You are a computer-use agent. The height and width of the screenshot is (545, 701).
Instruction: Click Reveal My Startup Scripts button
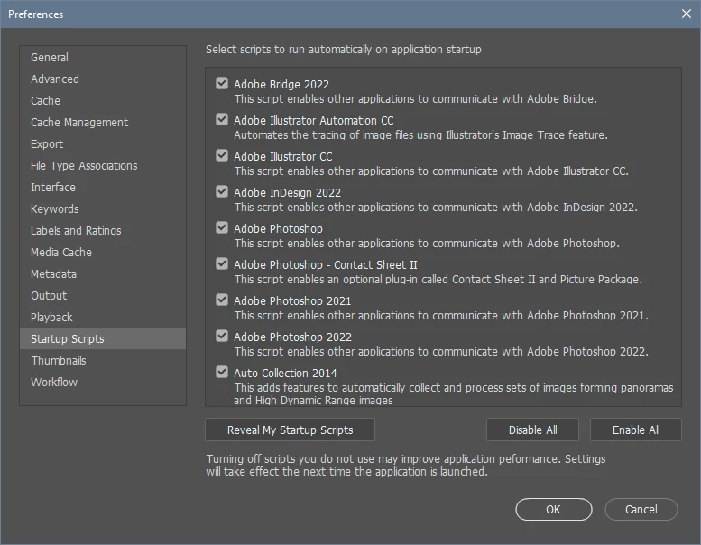[290, 430]
